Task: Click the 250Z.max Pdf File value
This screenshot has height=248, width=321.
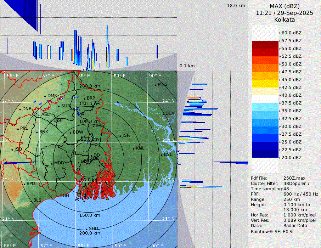Action: point(294,178)
